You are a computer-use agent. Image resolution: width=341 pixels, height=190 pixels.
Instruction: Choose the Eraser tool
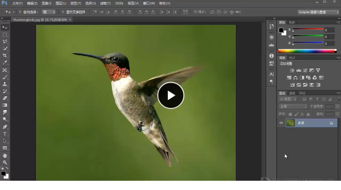[5, 98]
